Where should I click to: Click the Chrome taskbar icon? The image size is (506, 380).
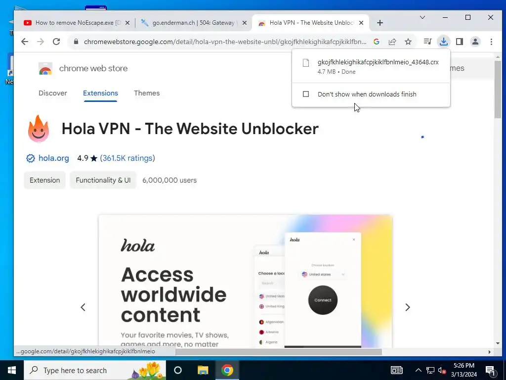[227, 370]
